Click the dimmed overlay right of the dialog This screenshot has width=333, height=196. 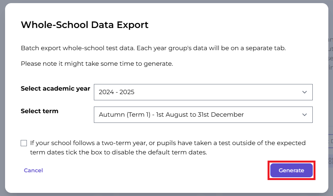point(330,97)
